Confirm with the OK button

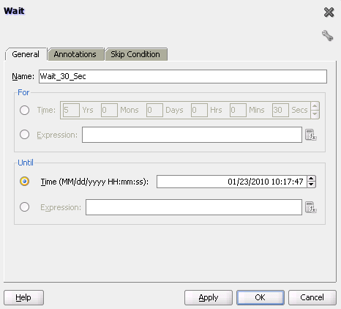[261, 297]
